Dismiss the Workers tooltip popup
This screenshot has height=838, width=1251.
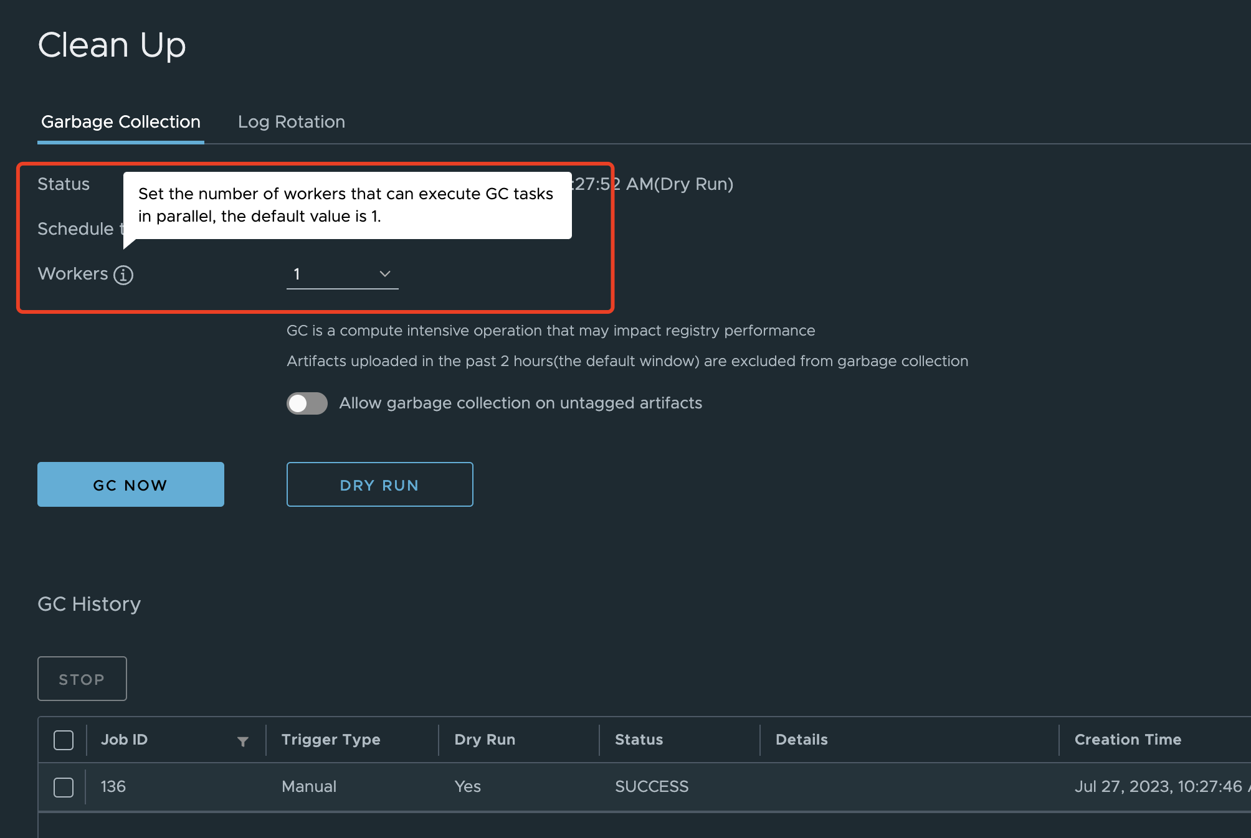tap(348, 204)
